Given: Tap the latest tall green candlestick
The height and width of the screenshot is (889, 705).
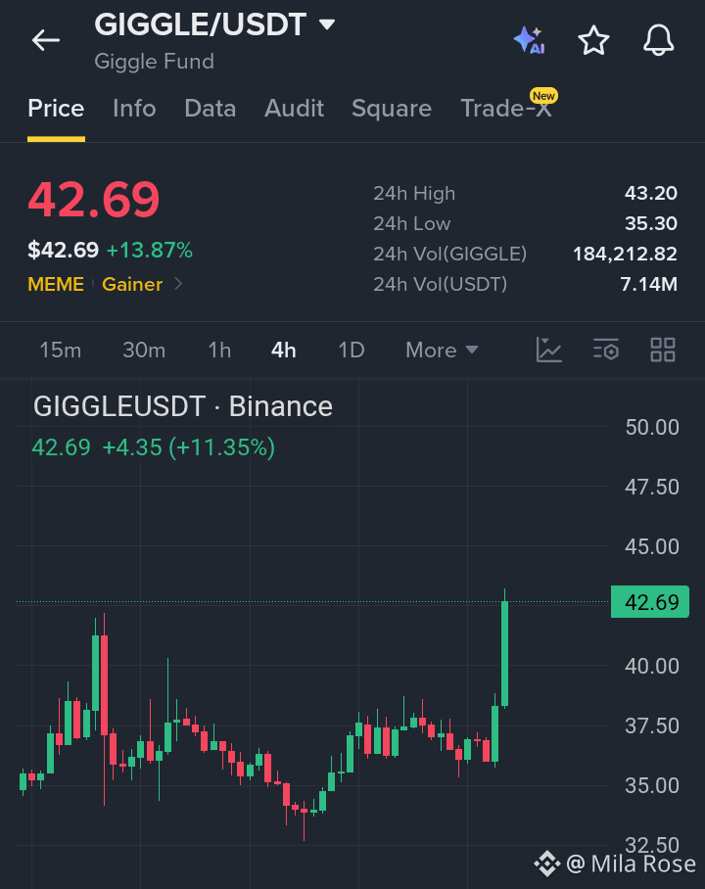Looking at the screenshot, I should pos(505,653).
